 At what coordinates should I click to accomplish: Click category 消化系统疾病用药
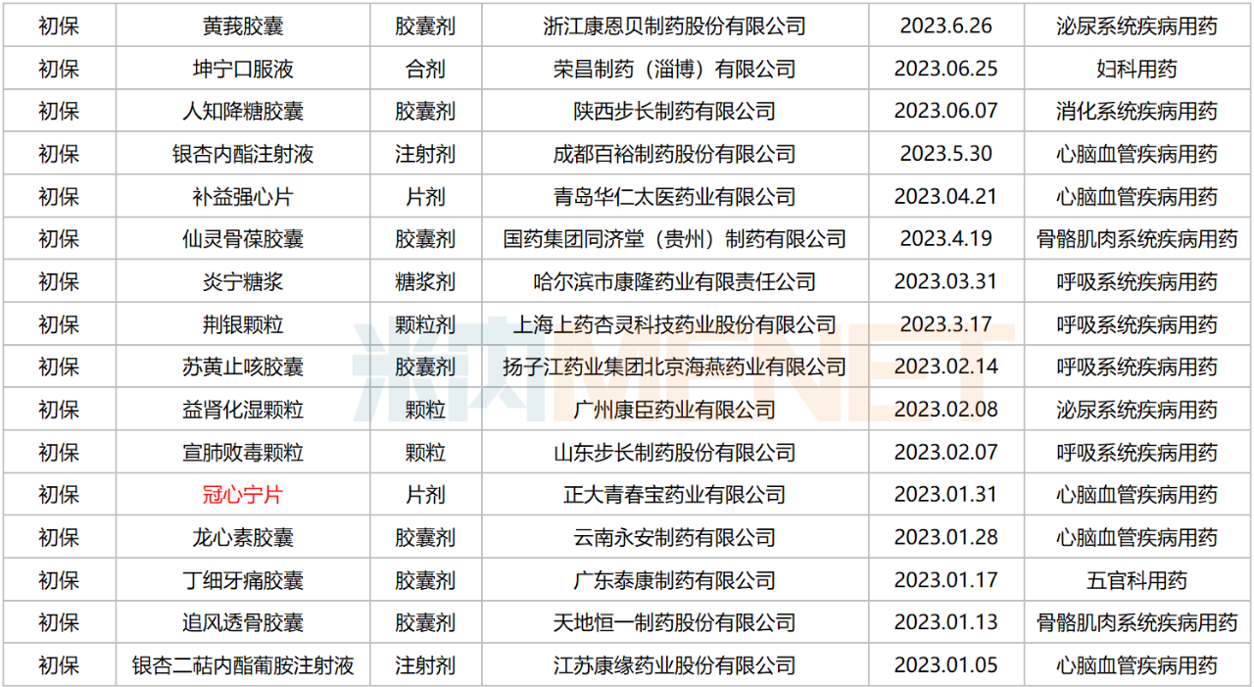1137,112
